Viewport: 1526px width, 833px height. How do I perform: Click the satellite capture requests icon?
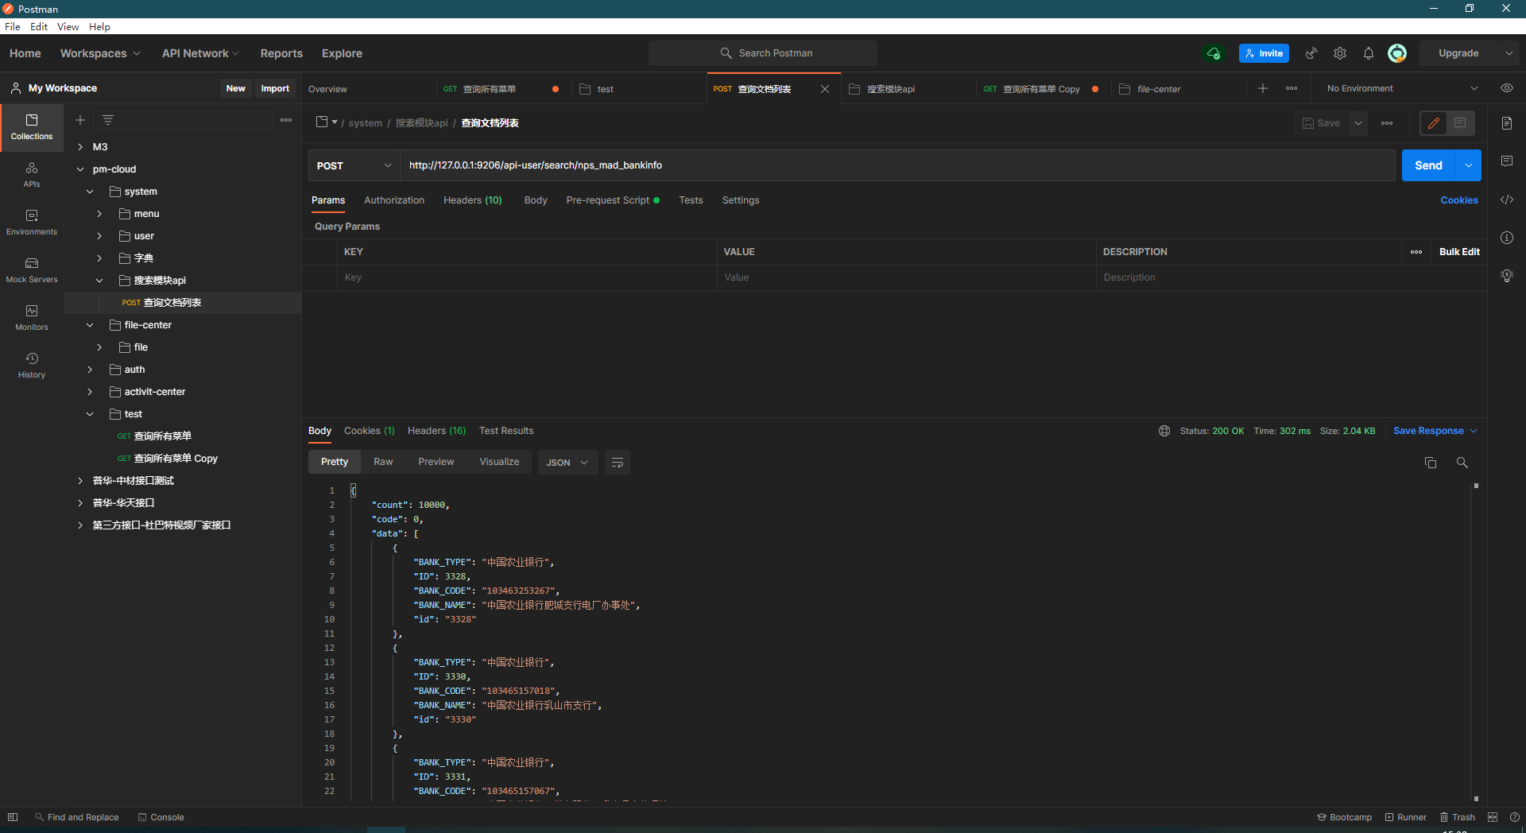[1311, 53]
